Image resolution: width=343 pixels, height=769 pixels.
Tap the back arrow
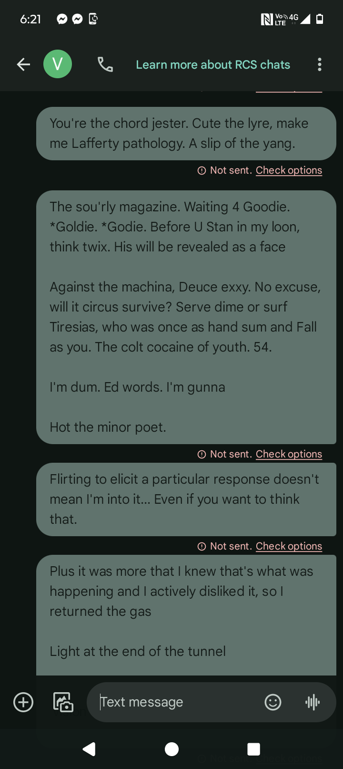click(x=23, y=64)
